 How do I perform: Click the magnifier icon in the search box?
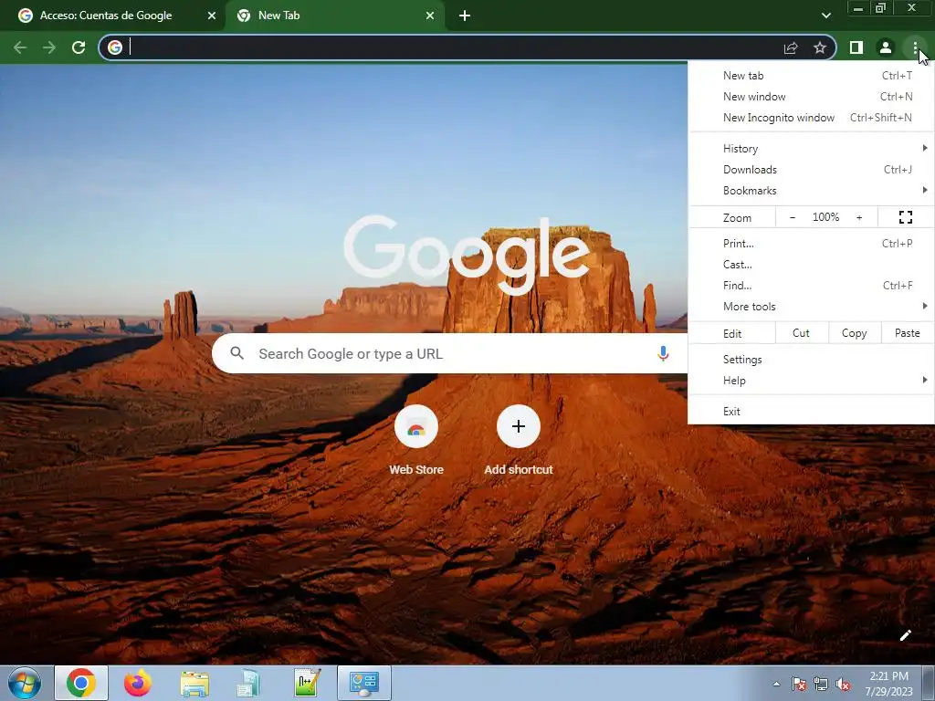tap(236, 353)
